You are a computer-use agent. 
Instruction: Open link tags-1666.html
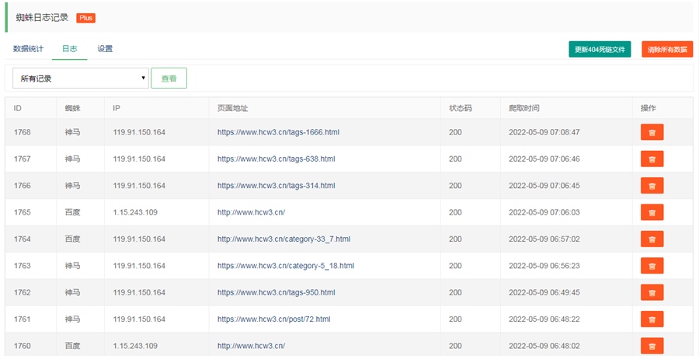[x=278, y=132]
